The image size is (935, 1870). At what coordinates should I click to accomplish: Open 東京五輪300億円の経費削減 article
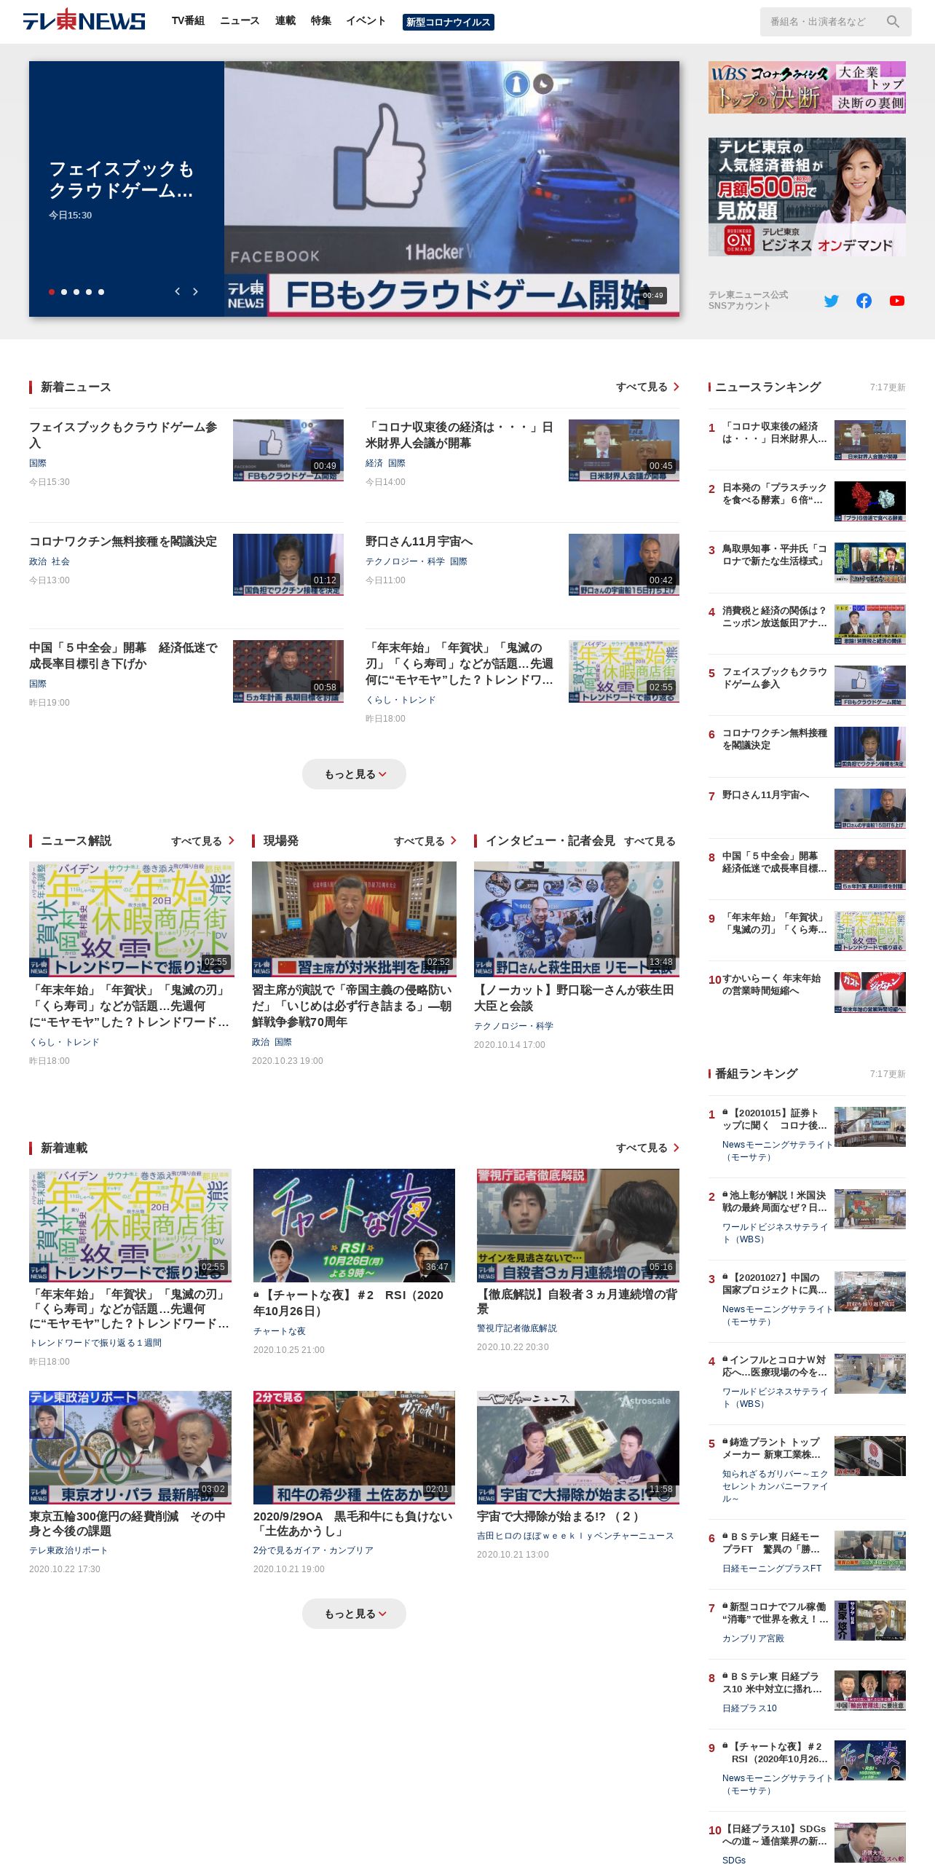[128, 1523]
